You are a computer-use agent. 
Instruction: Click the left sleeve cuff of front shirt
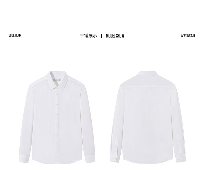tap(24, 159)
